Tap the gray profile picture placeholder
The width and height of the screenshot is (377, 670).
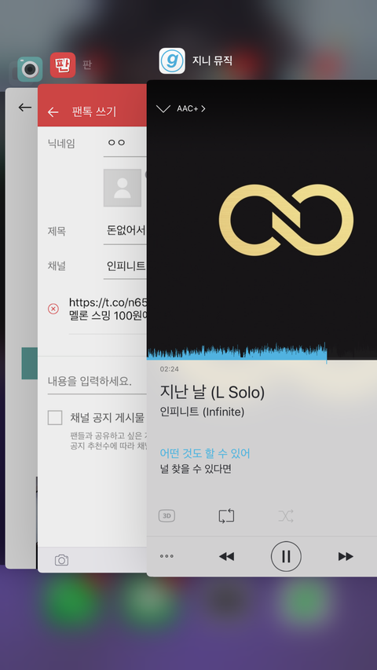(123, 188)
